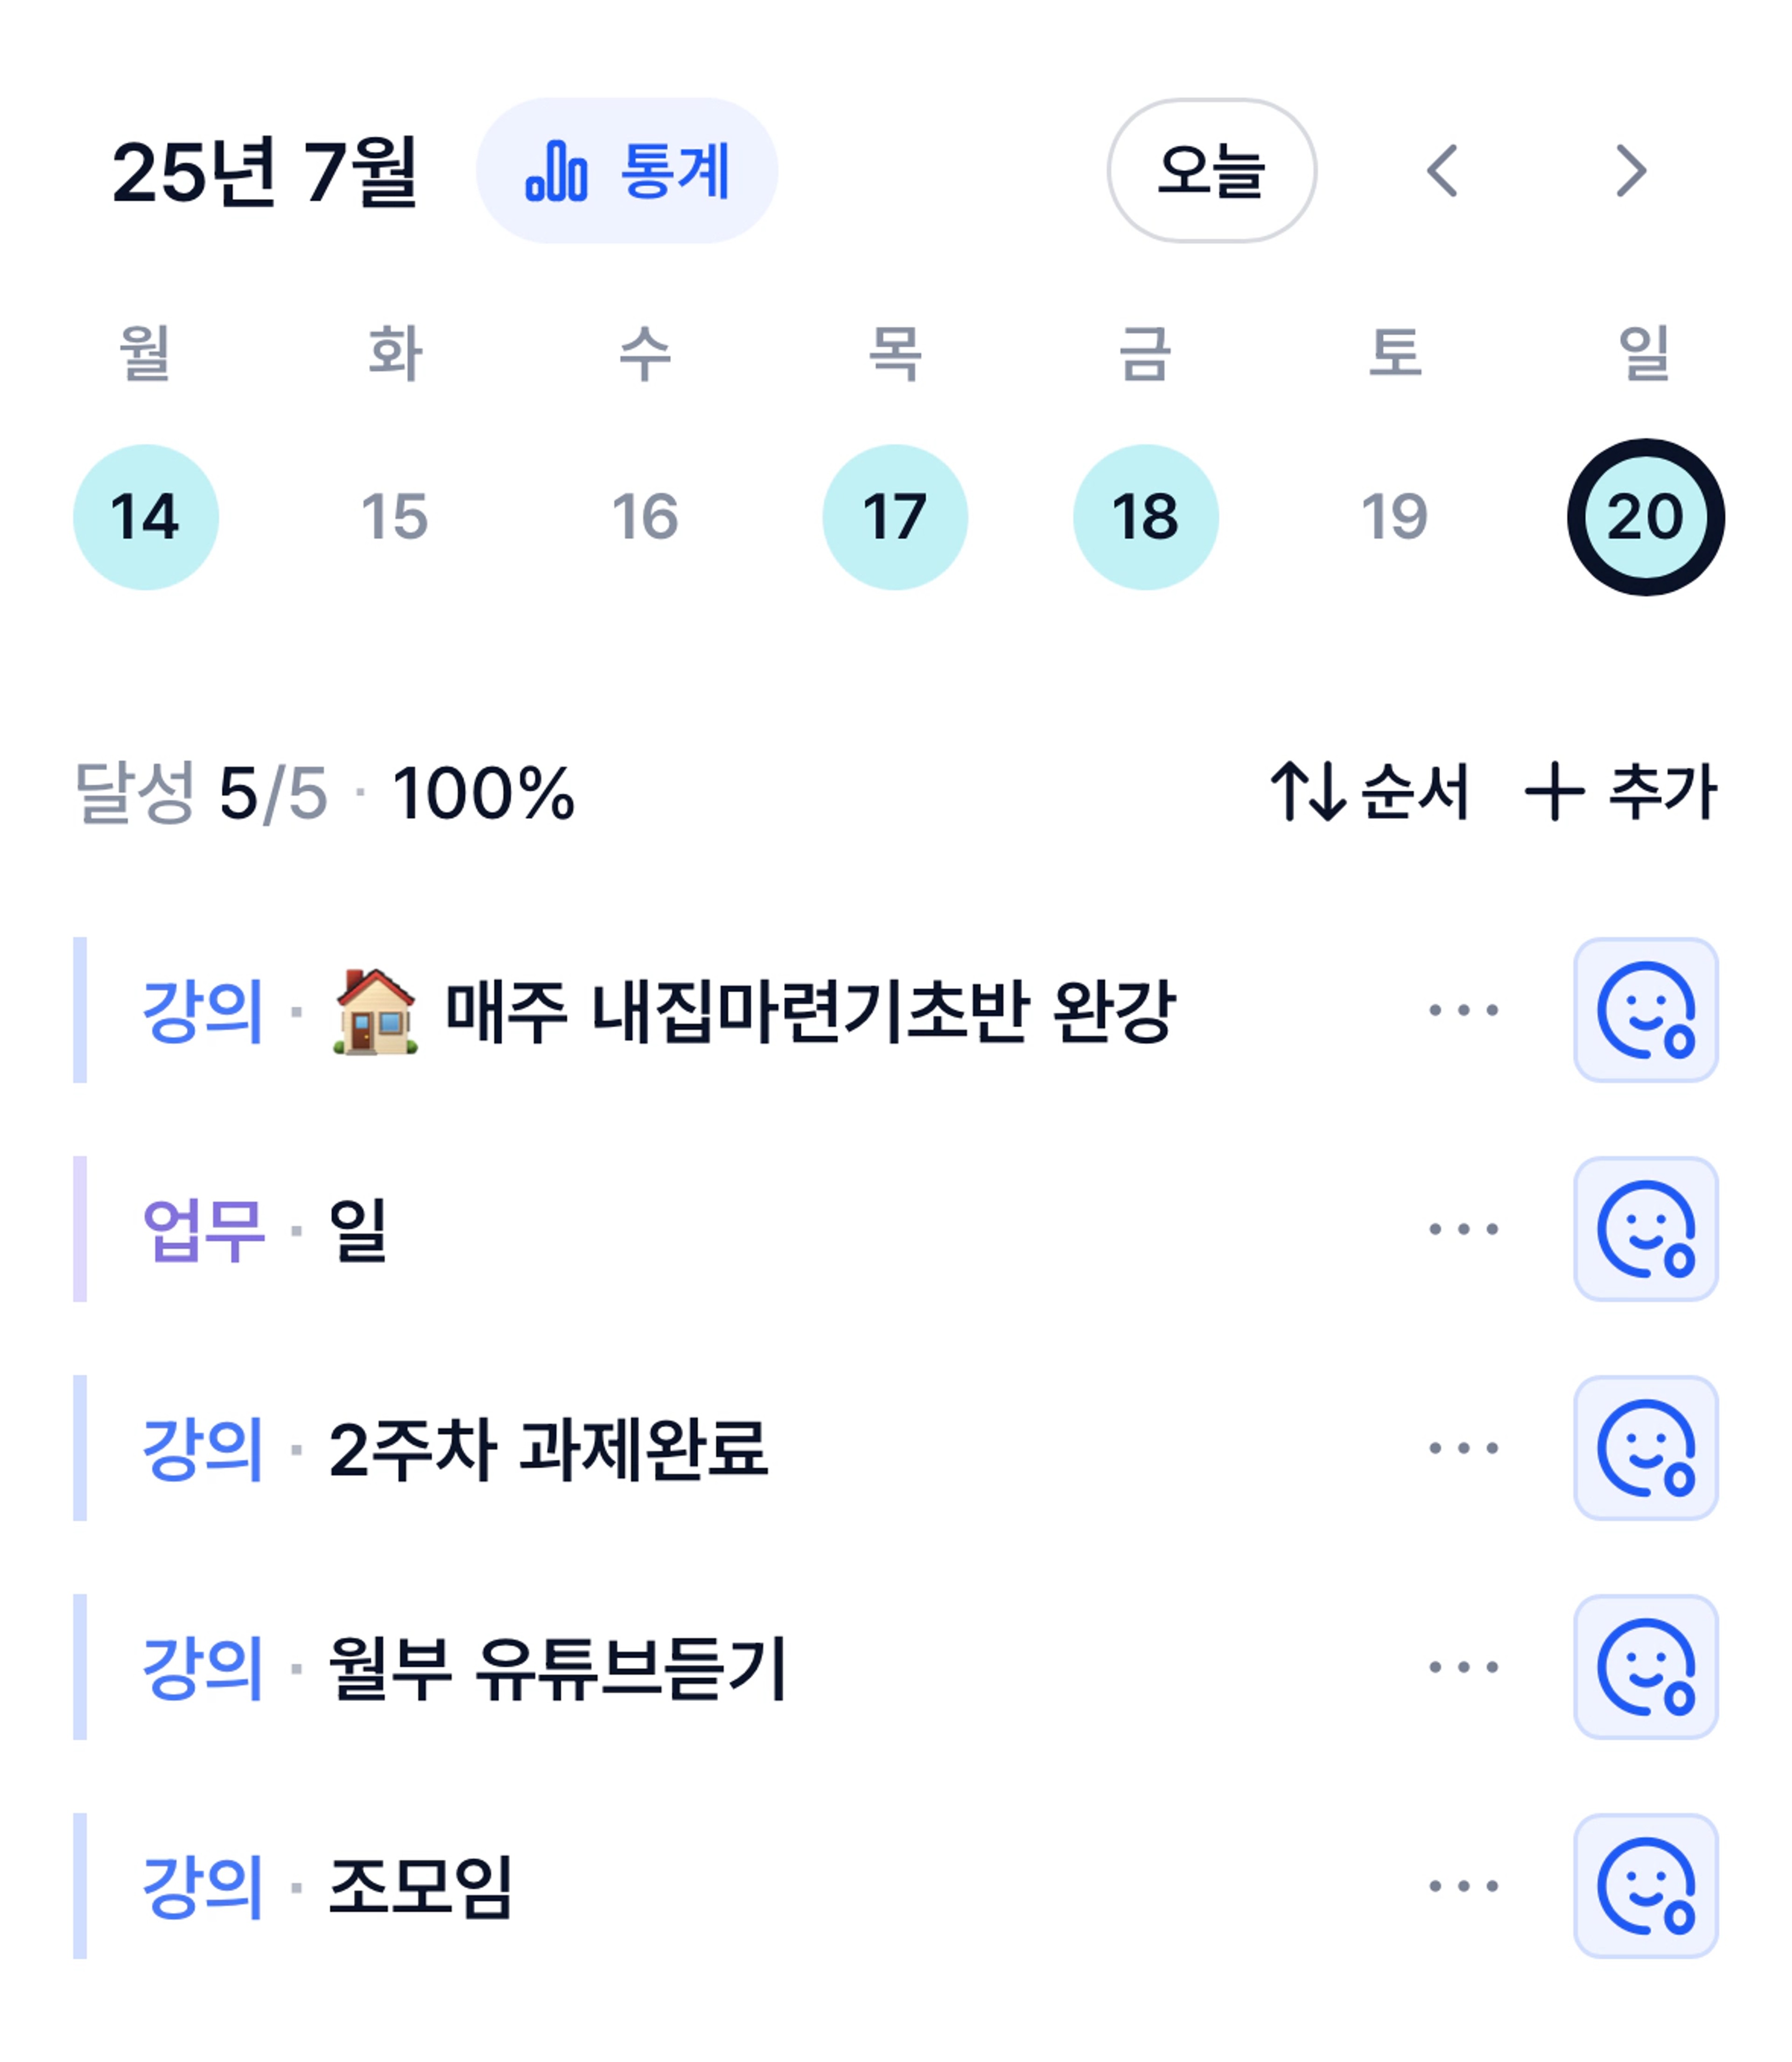Image resolution: width=1792 pixels, height=2062 pixels.
Task: Toggle smiley completion for 2주차 과제완료
Action: [1646, 1448]
